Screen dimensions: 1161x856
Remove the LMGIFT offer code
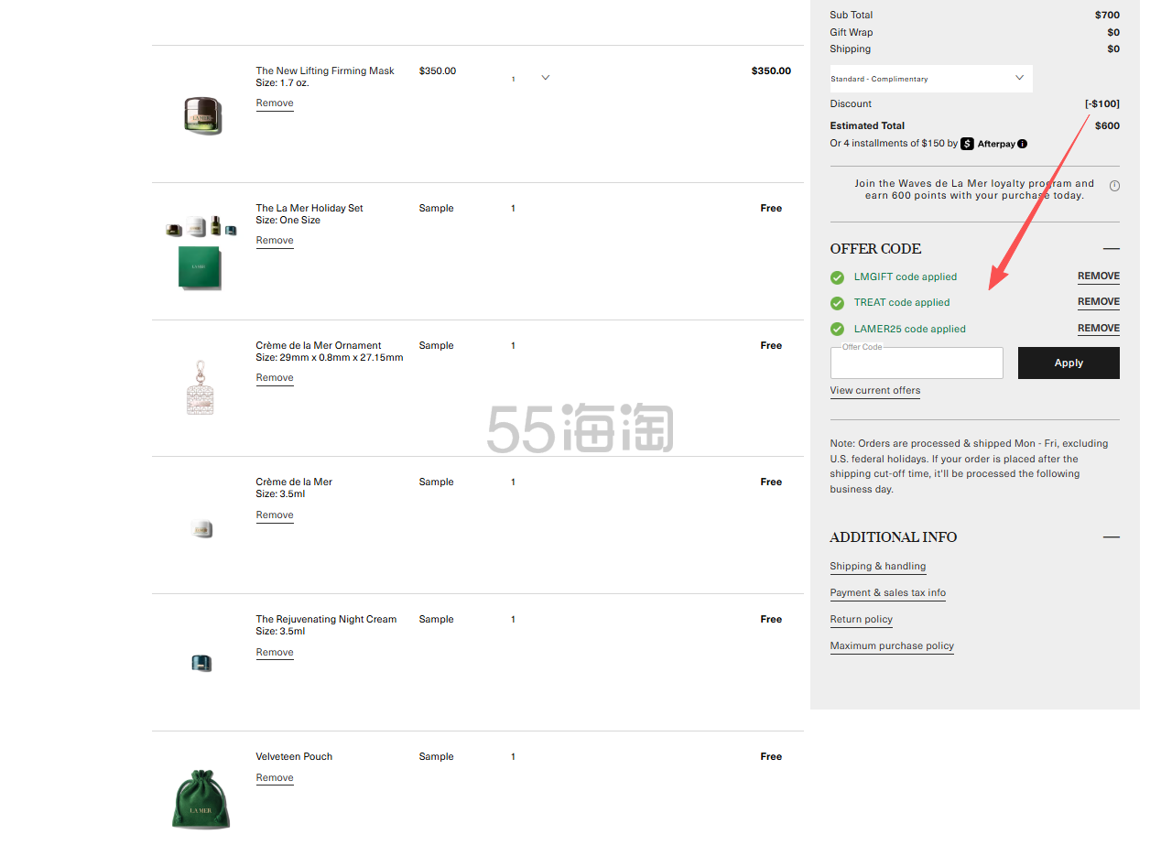click(1098, 276)
